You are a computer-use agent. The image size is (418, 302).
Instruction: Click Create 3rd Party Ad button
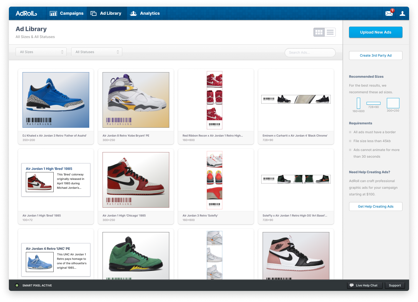pyautogui.click(x=375, y=56)
